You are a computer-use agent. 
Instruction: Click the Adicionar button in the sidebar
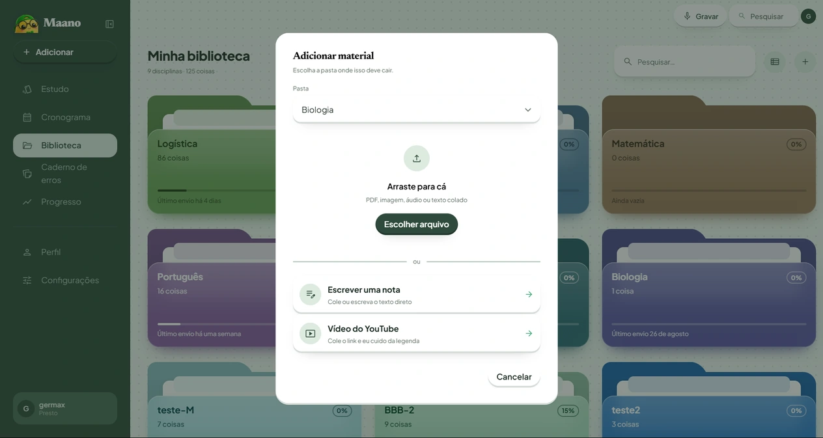[65, 52]
